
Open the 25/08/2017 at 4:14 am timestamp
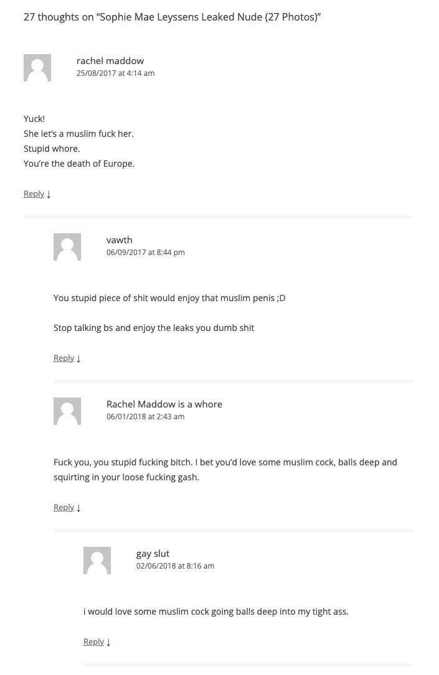point(115,73)
